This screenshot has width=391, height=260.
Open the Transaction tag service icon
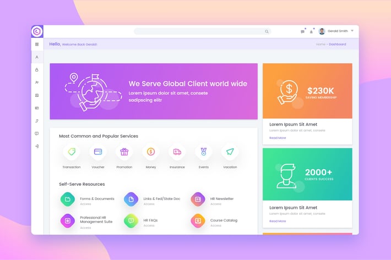pyautogui.click(x=72, y=152)
